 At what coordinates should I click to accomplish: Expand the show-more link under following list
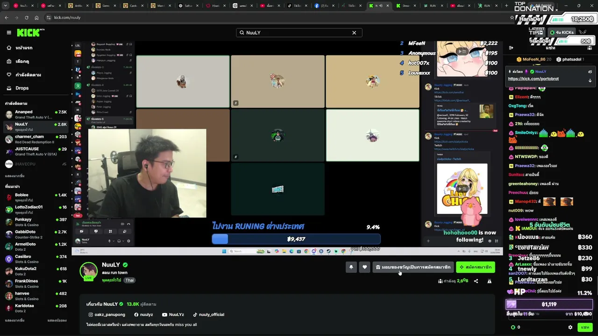tap(14, 176)
